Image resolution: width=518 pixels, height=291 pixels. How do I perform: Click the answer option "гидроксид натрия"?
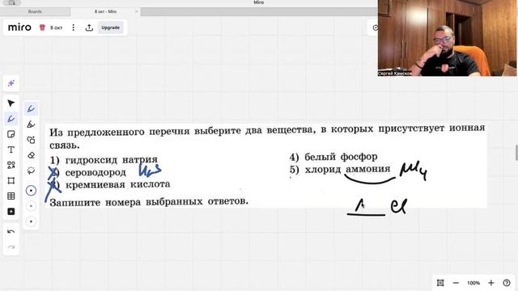click(x=112, y=160)
